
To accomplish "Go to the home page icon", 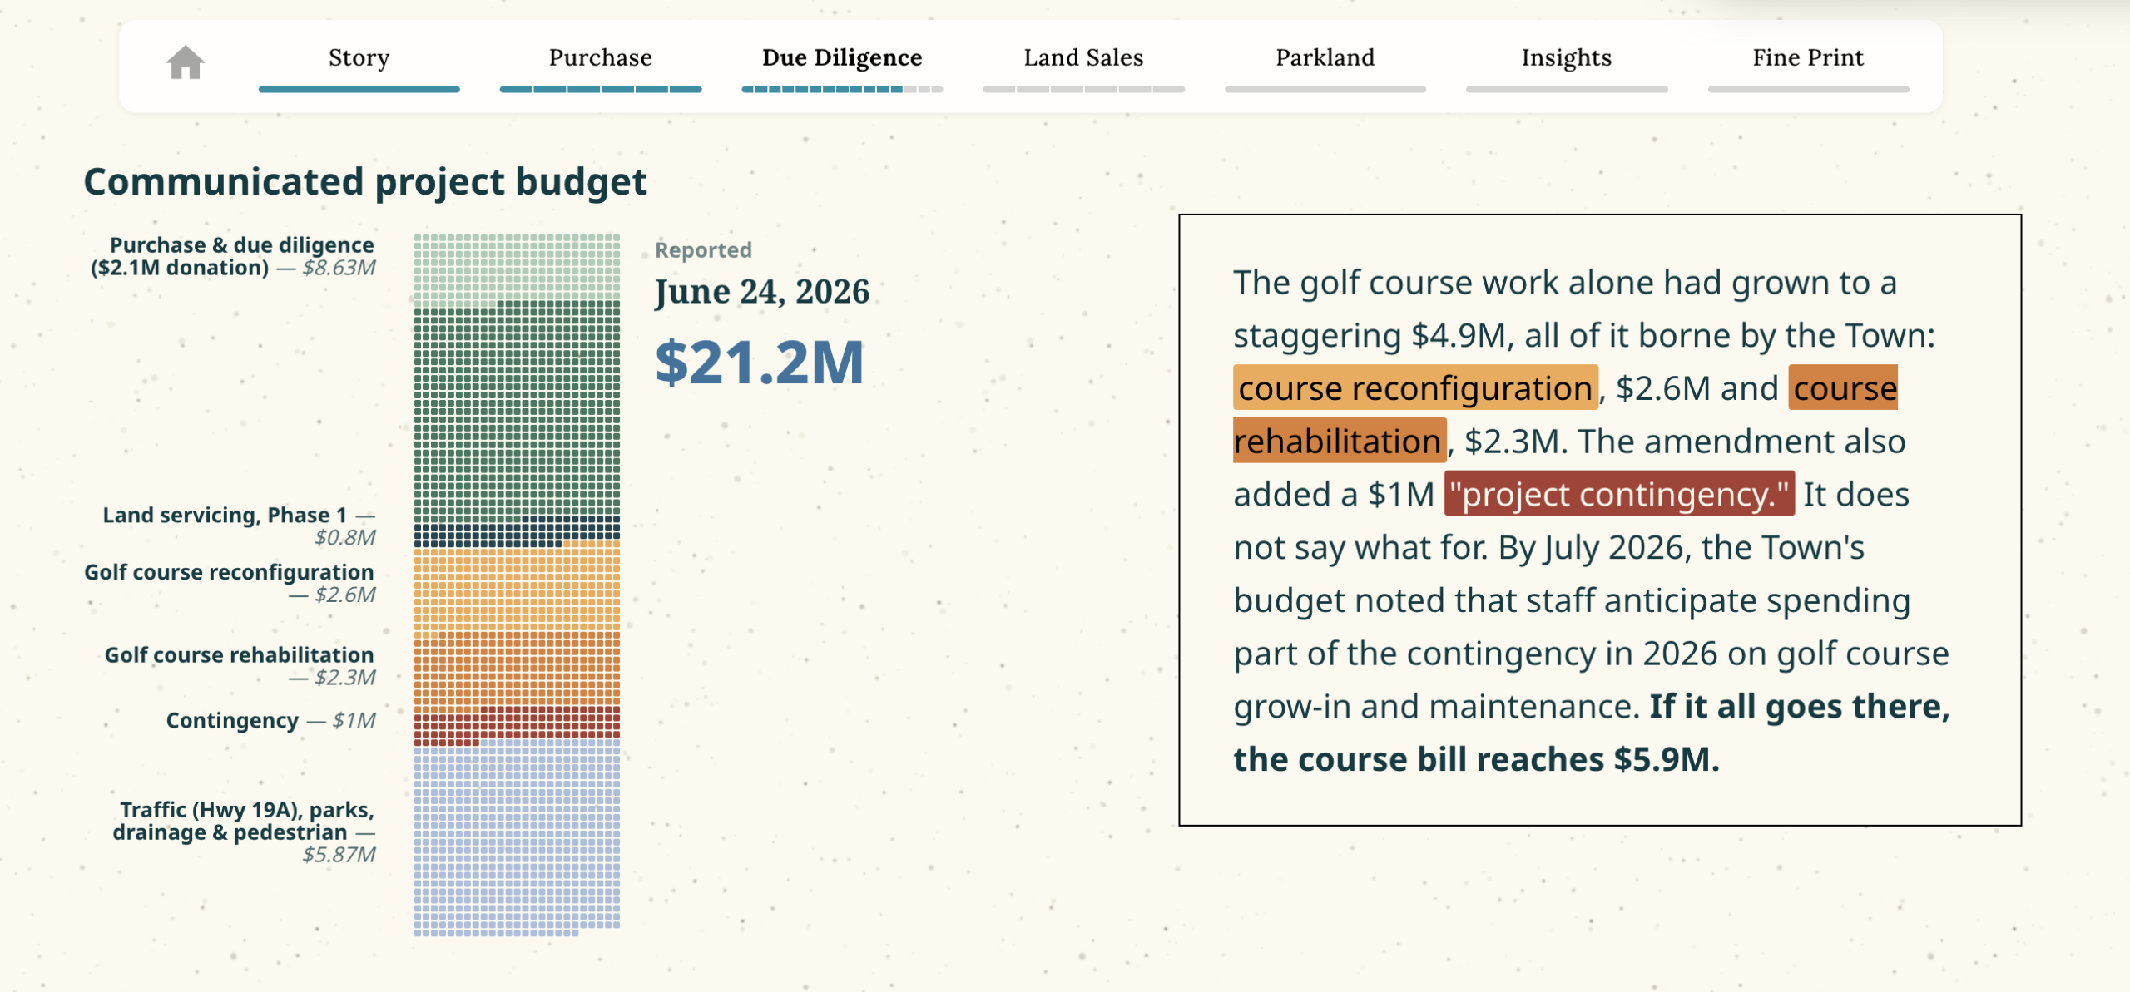I will click(x=186, y=62).
